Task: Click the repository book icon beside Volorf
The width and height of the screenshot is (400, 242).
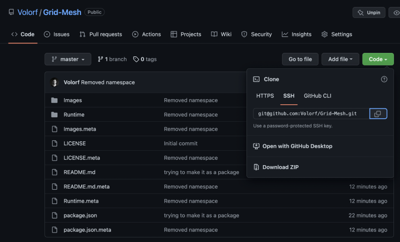Action: [x=11, y=12]
